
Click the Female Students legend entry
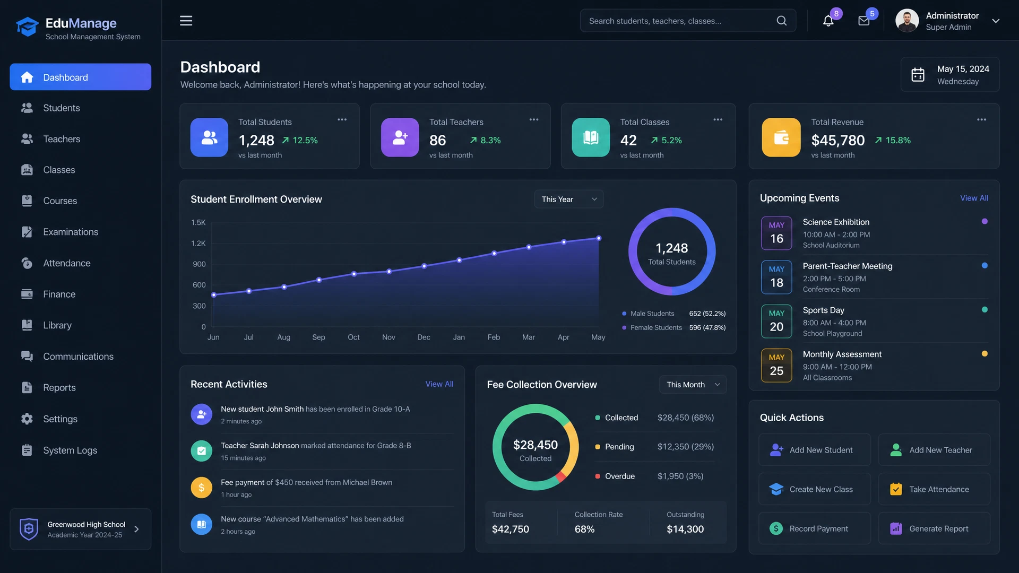[674, 328]
